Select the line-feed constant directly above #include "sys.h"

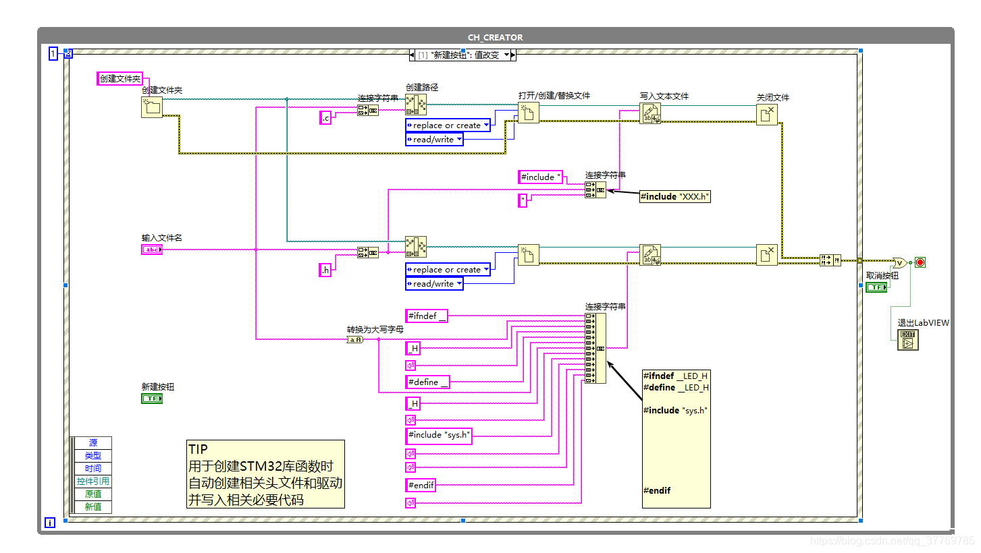click(410, 420)
